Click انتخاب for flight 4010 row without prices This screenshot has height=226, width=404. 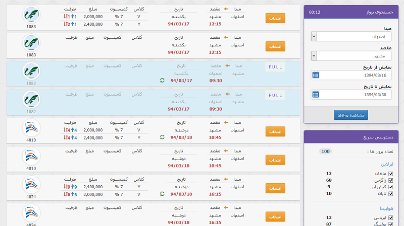275,160
